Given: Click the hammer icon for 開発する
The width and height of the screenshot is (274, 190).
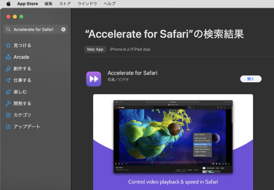Looking at the screenshot, I should 8,103.
